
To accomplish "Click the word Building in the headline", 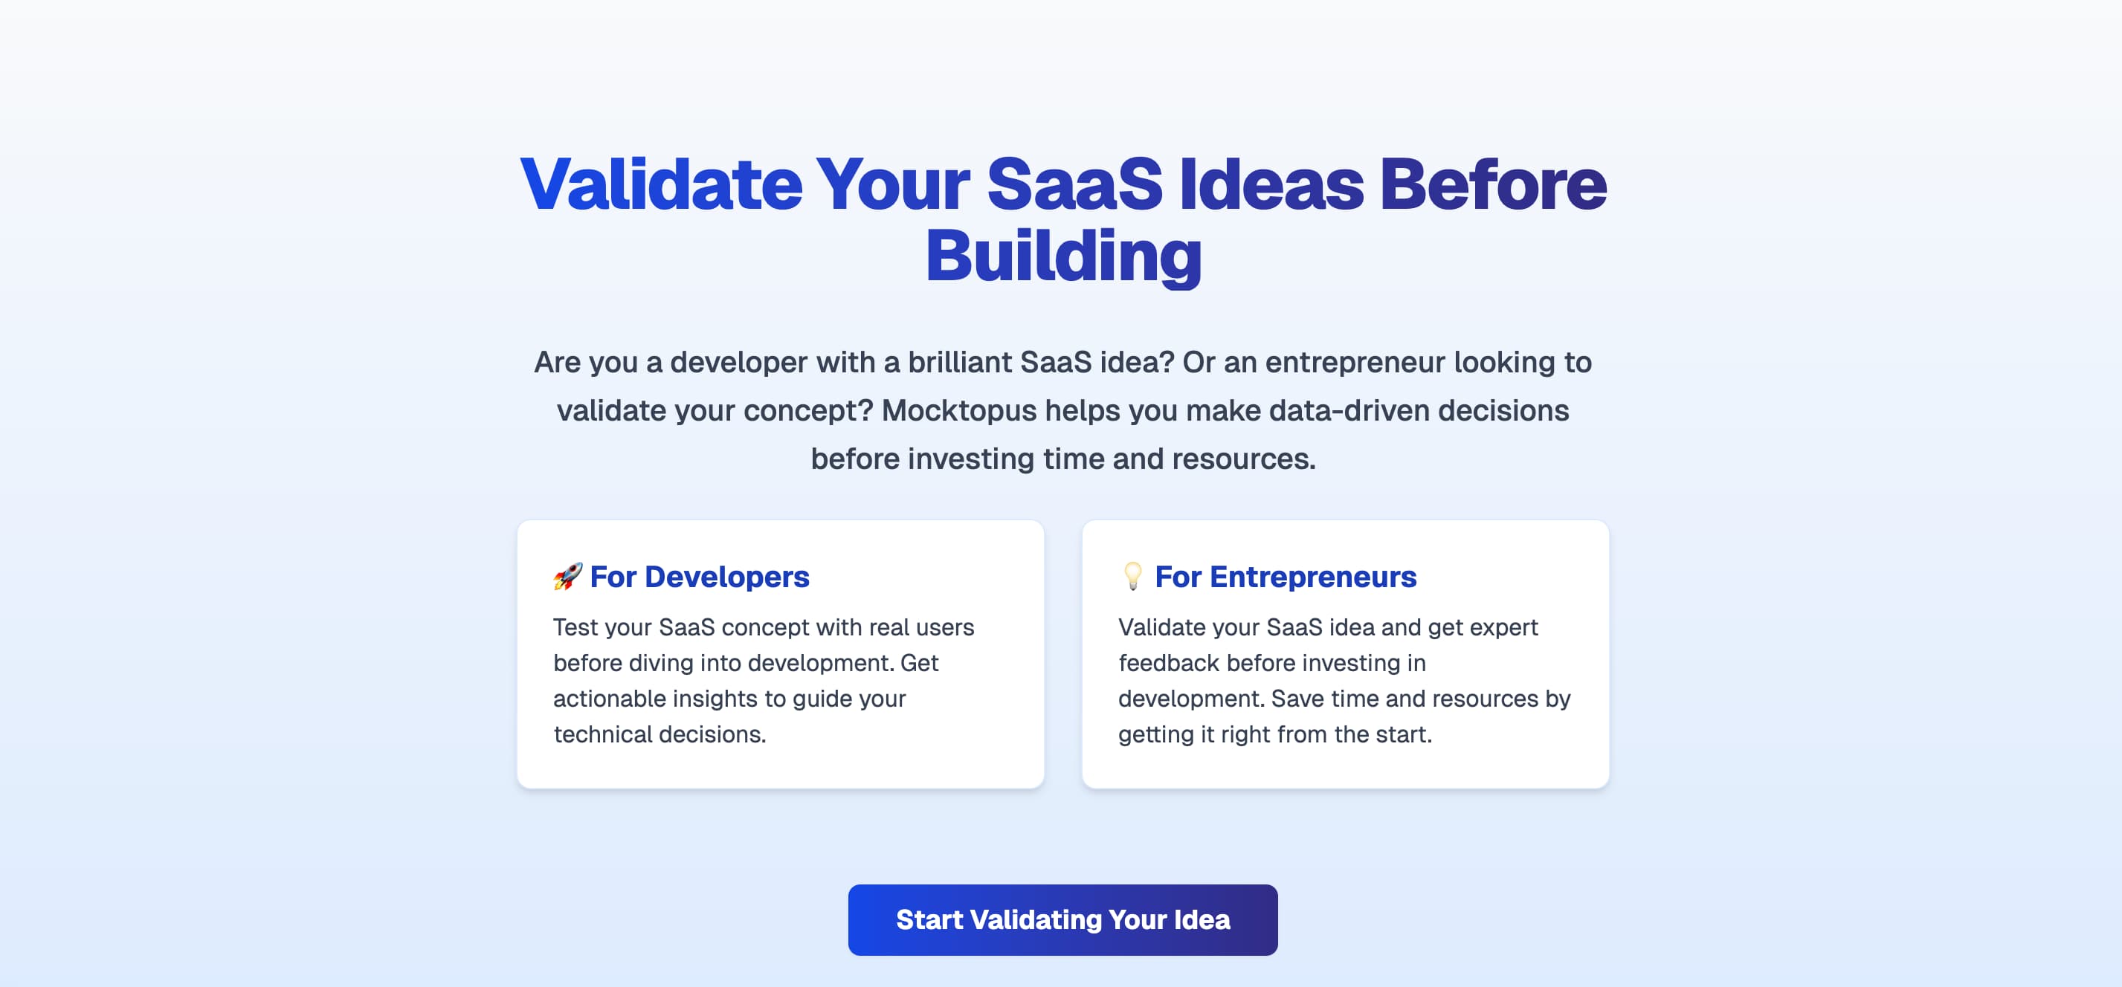I will pyautogui.click(x=1062, y=256).
